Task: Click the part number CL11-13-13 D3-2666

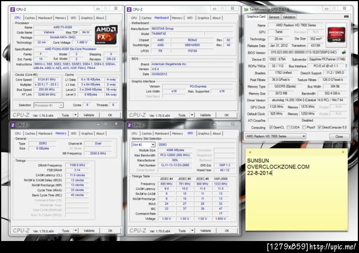Action: 175,165
